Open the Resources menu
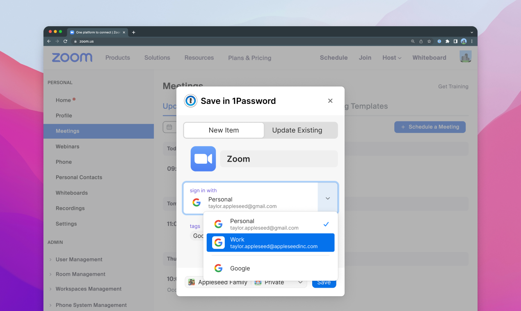Screen dimensions: 521x311 pos(199,58)
